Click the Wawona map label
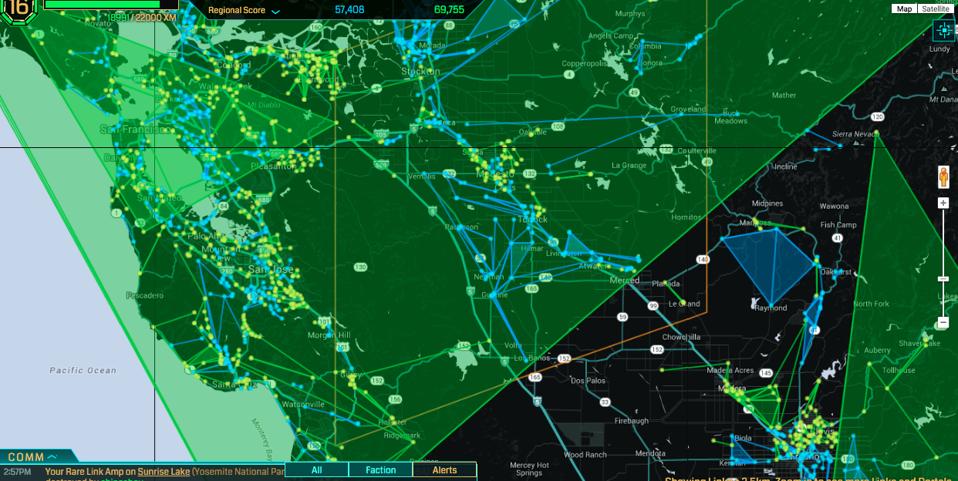 point(834,207)
